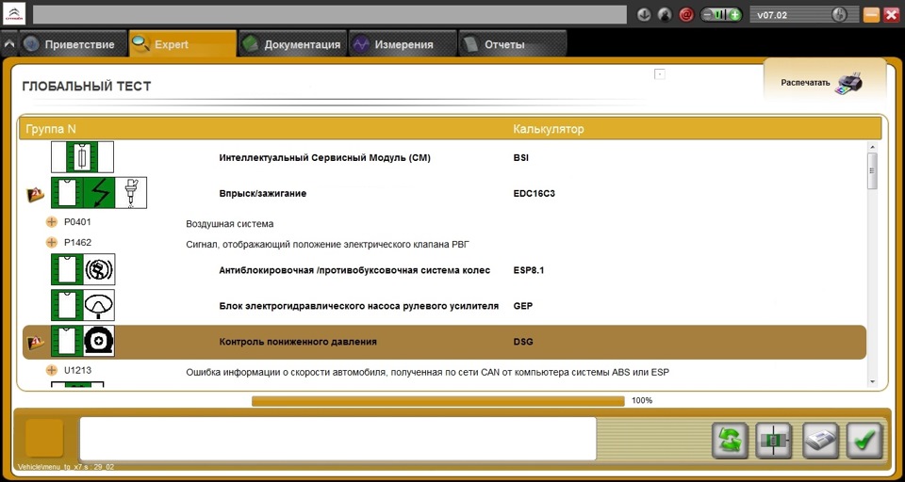The height and width of the screenshot is (482, 905).
Task: Click the list's vertical scrollbar thumb
Action: coord(872,170)
